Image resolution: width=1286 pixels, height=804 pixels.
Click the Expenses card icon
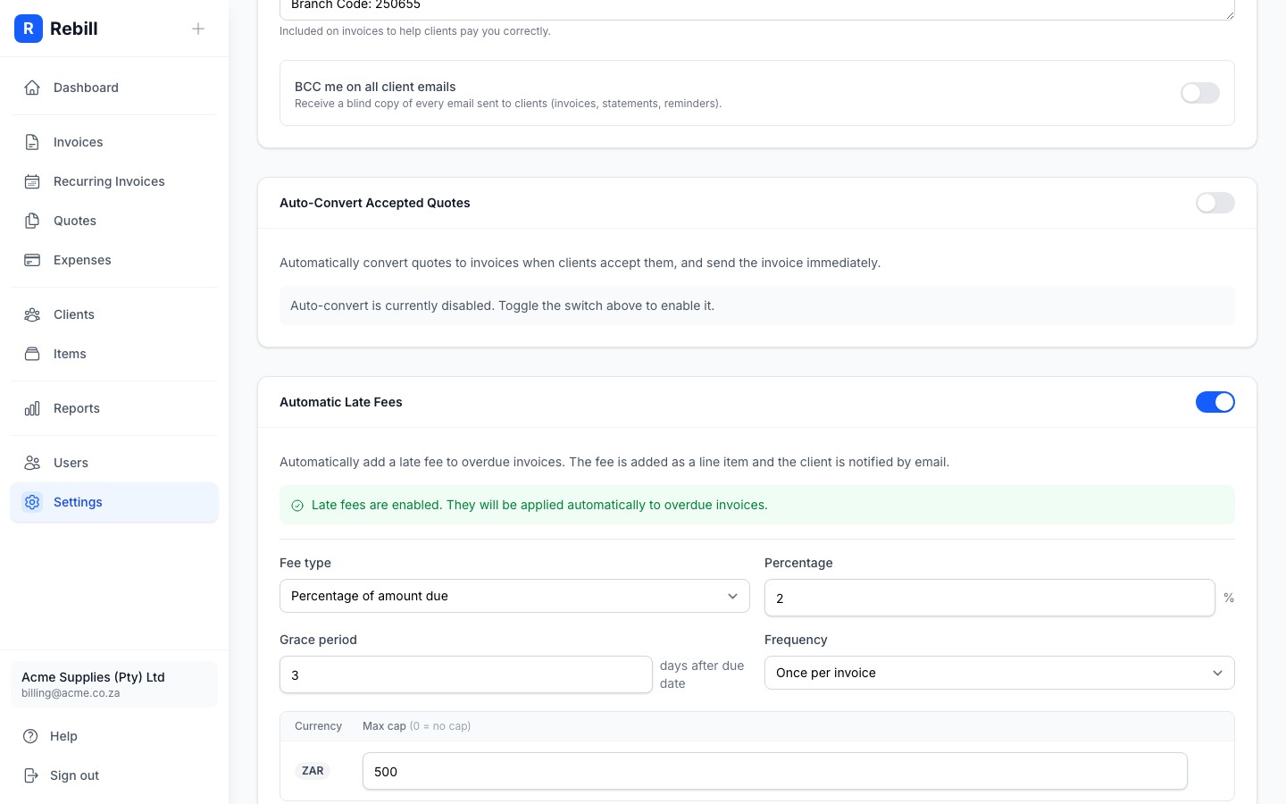32,260
